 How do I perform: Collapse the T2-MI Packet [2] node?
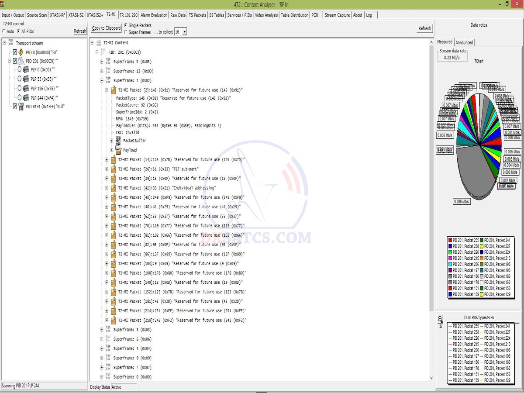[x=107, y=90]
